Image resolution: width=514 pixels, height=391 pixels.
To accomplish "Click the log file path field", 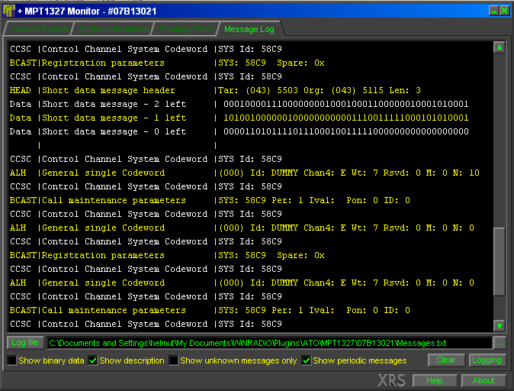I will [269, 344].
